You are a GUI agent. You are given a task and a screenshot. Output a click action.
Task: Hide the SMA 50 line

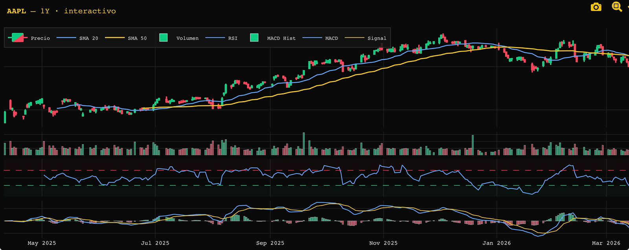[x=126, y=38]
